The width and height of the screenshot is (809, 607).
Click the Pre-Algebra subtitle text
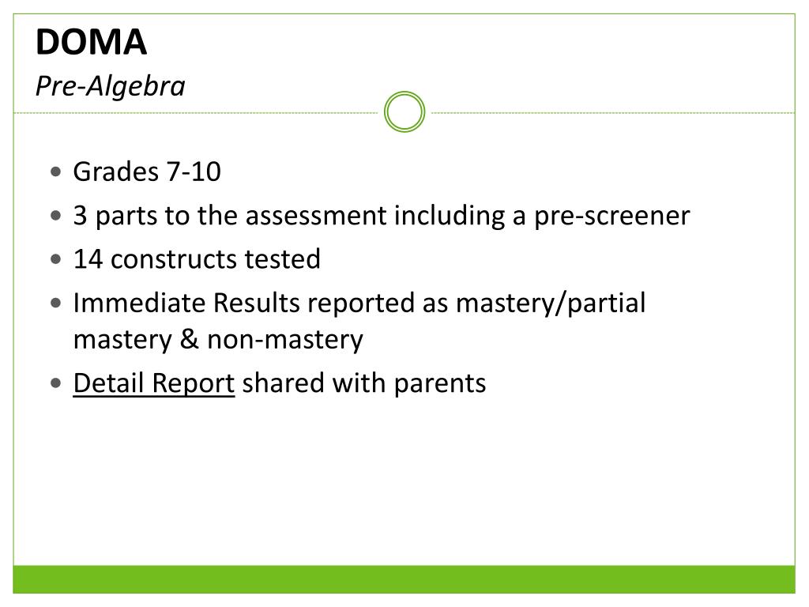(110, 86)
